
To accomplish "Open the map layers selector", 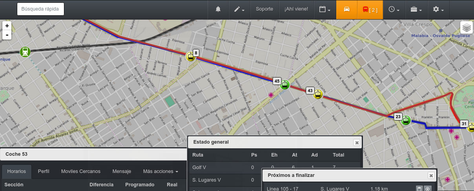I will point(466,28).
